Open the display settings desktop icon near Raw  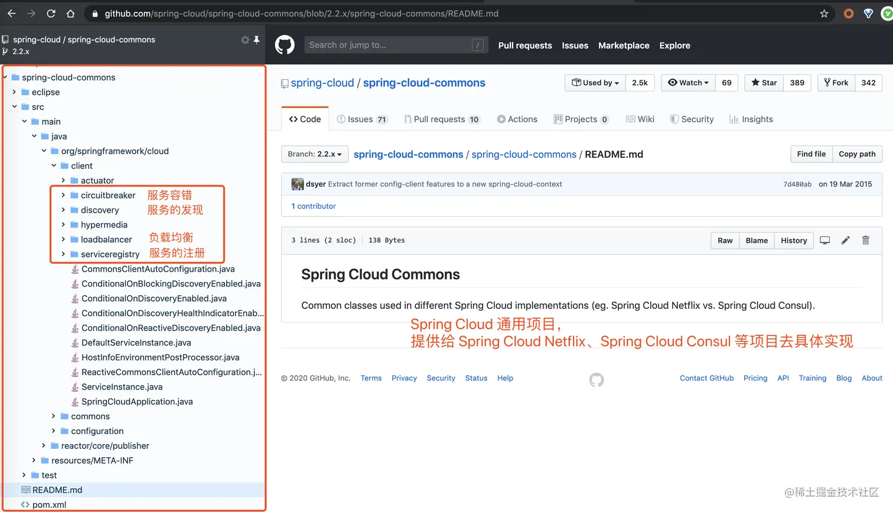pyautogui.click(x=825, y=240)
